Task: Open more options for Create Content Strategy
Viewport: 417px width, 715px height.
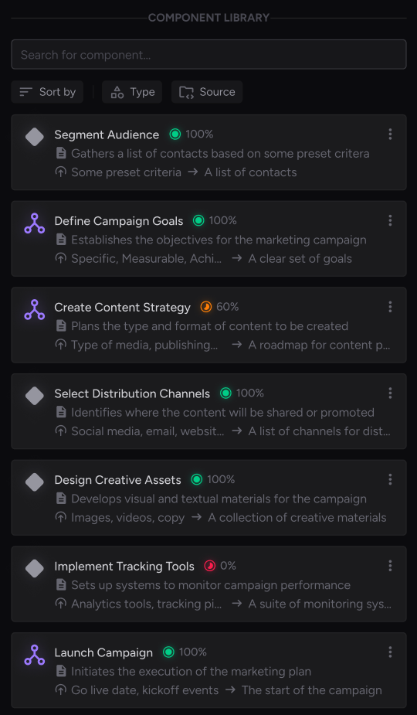Action: 390,307
